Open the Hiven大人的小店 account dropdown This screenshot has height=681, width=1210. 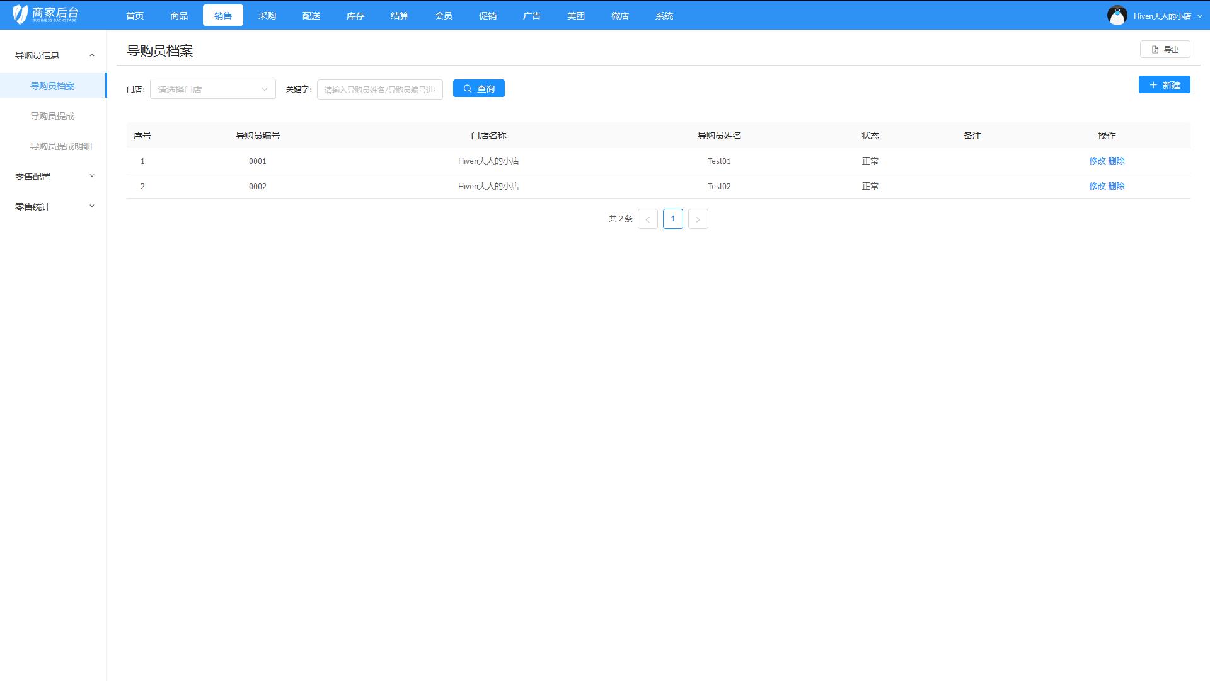1167,16
